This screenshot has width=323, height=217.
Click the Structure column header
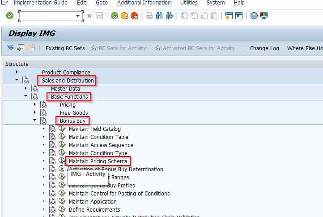pos(17,64)
